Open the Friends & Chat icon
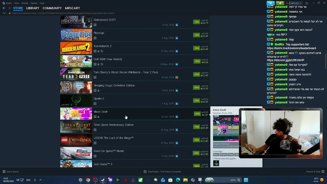This screenshot has height=184, width=327. 323,172
